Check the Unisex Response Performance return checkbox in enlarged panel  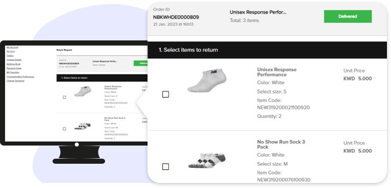166,94
